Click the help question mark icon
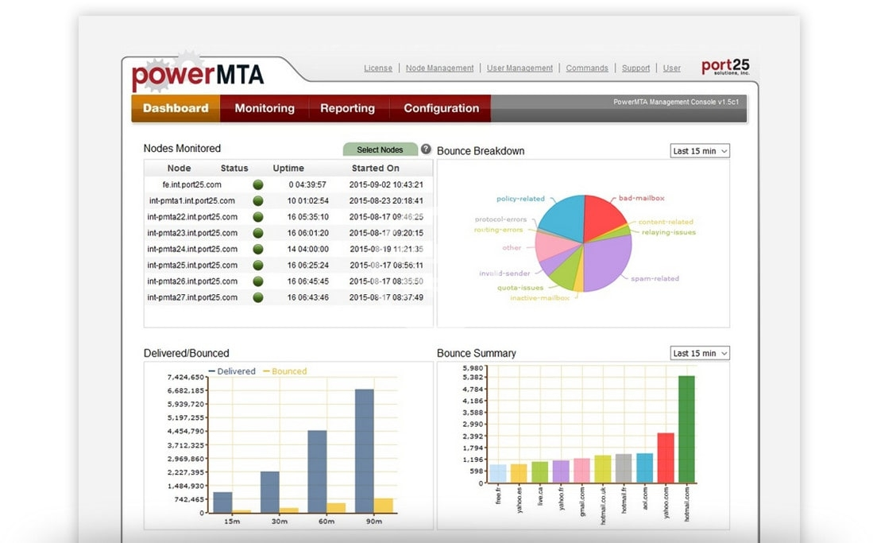This screenshot has height=543, width=873. (x=426, y=149)
